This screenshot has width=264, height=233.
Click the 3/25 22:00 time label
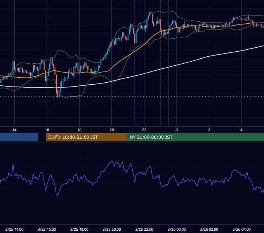144,229
